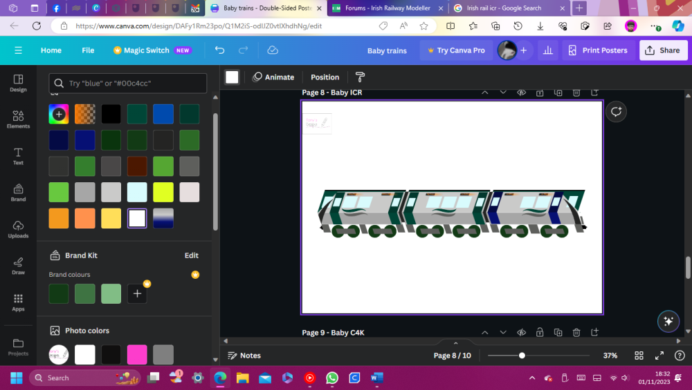
Task: Click the Print Posters button
Action: [598, 50]
